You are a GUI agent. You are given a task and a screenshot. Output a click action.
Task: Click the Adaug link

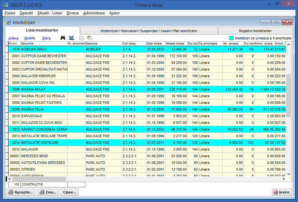(x=13, y=38)
